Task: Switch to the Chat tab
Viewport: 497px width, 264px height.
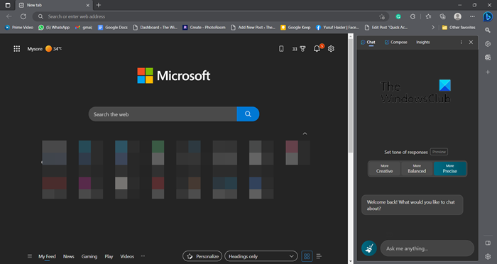Action: (368, 42)
